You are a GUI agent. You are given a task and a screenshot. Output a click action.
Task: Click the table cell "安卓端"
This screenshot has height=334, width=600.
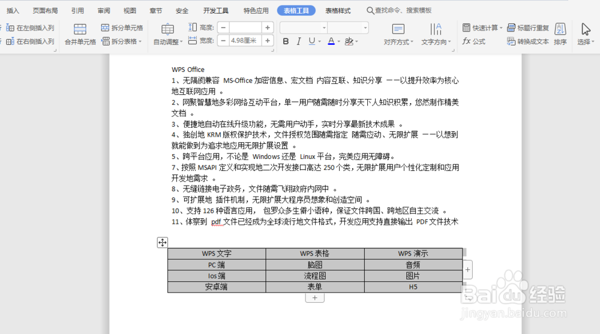pyautogui.click(x=217, y=287)
